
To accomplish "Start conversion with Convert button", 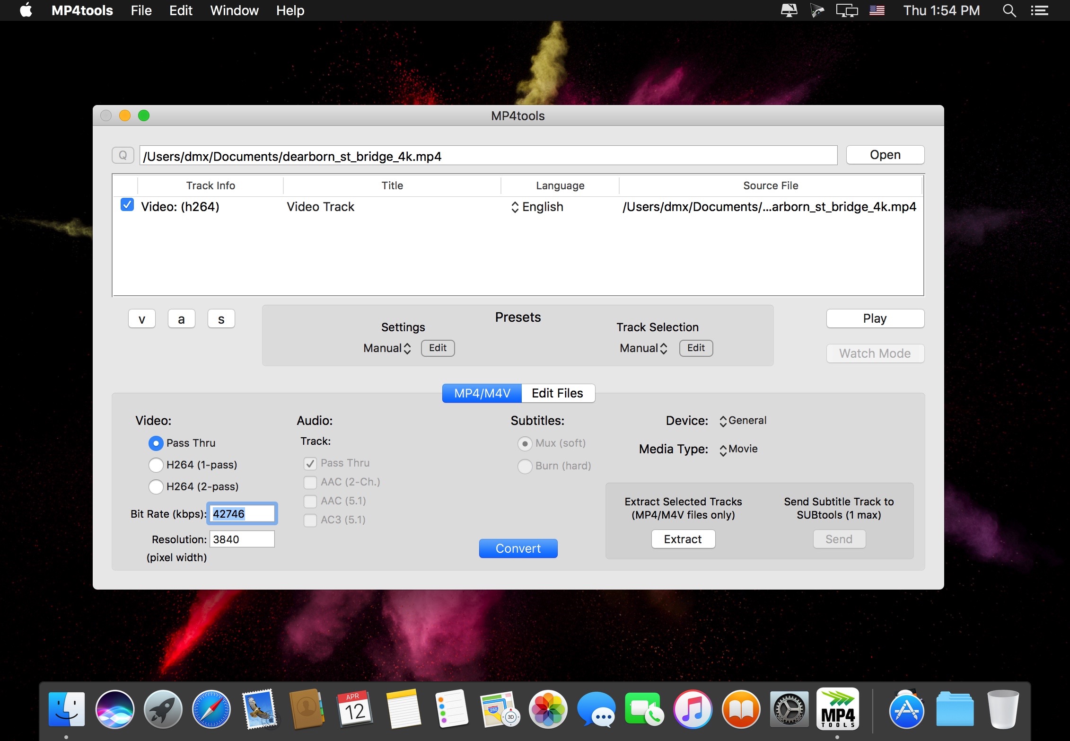I will click(518, 548).
